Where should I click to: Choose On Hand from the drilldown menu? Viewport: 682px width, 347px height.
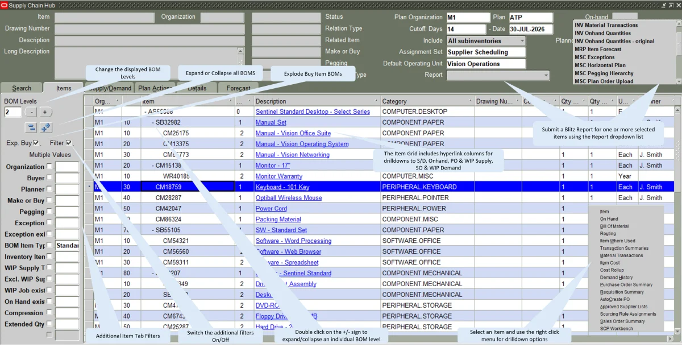(609, 219)
